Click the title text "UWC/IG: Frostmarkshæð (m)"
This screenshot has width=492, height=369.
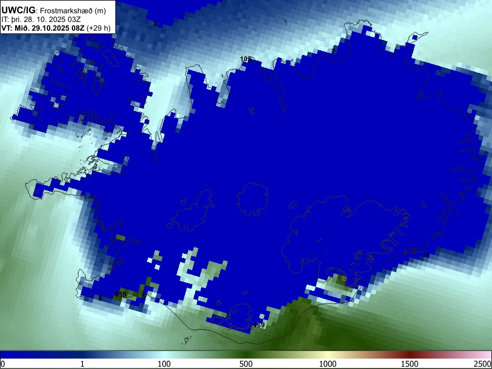[54, 10]
